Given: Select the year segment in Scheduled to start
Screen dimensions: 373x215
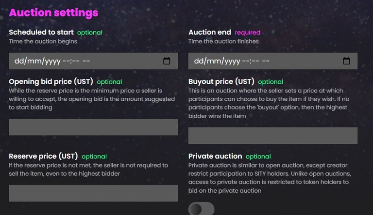Looking at the screenshot, I should click(x=53, y=61).
